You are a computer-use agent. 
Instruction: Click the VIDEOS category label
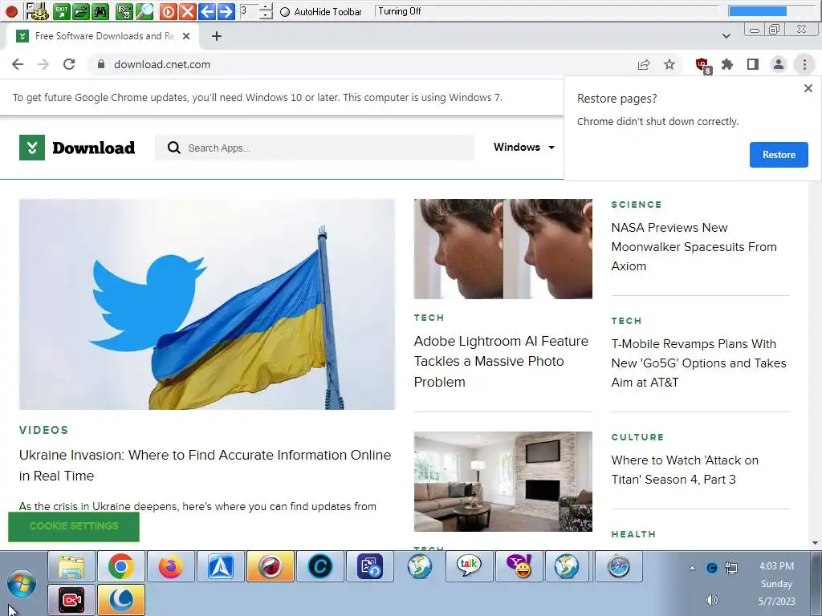tap(44, 430)
